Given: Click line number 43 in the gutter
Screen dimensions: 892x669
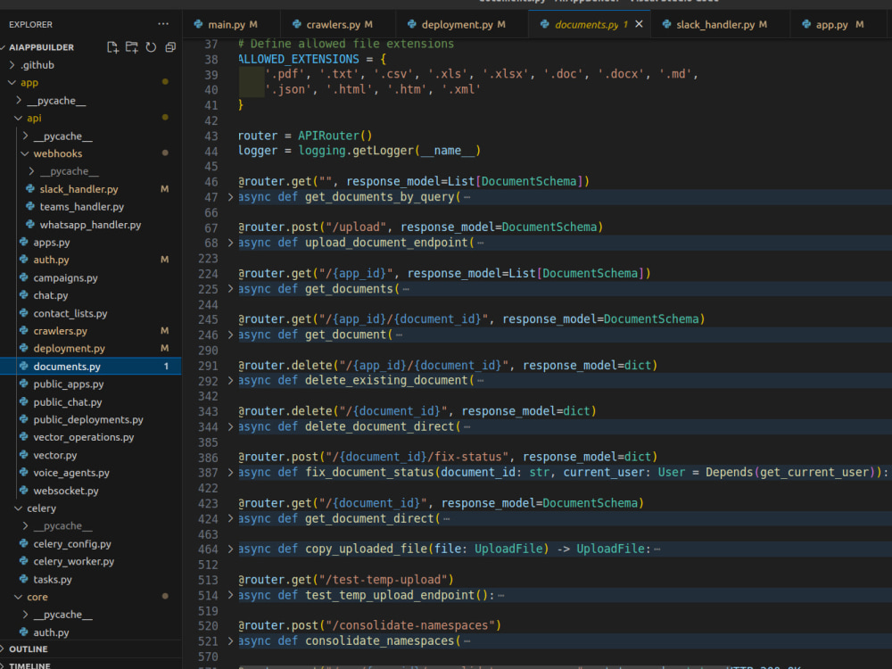Looking at the screenshot, I should 211,136.
